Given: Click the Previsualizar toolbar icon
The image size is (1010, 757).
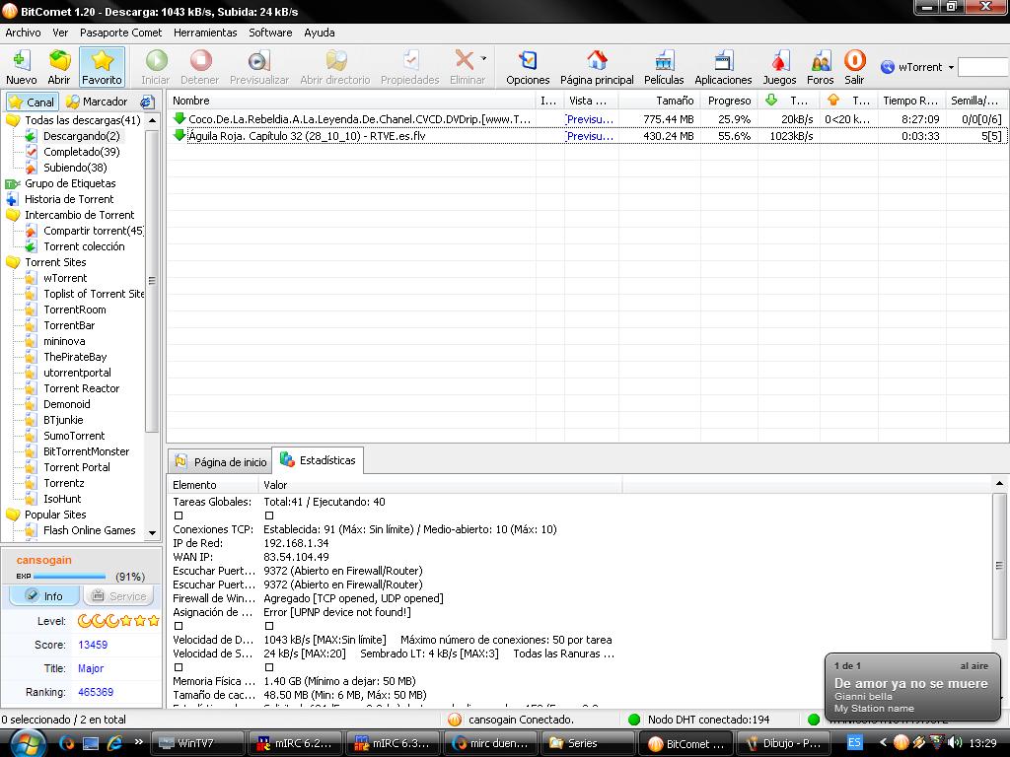Looking at the screenshot, I should [259, 66].
